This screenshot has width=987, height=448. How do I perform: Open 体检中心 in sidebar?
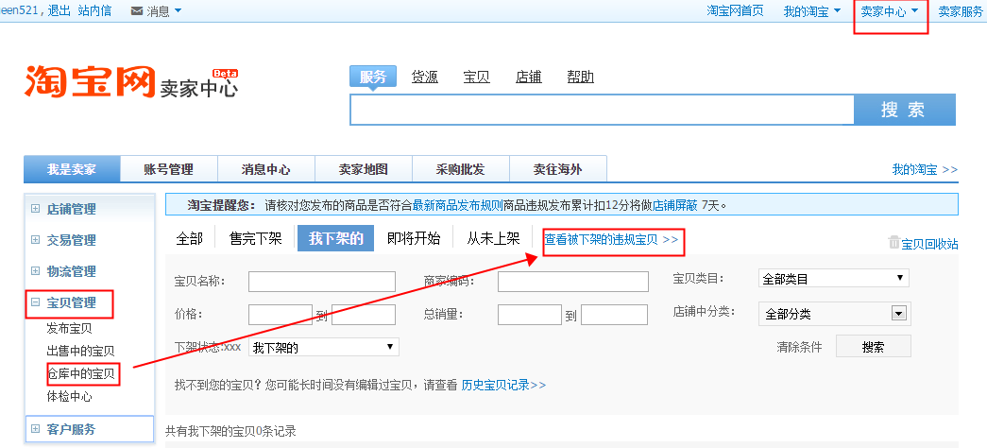coord(69,397)
